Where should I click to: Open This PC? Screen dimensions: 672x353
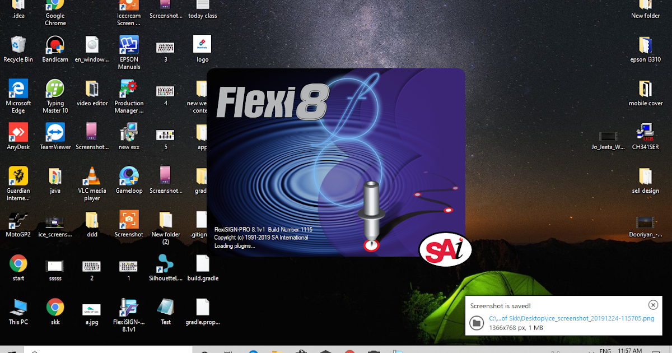18,305
